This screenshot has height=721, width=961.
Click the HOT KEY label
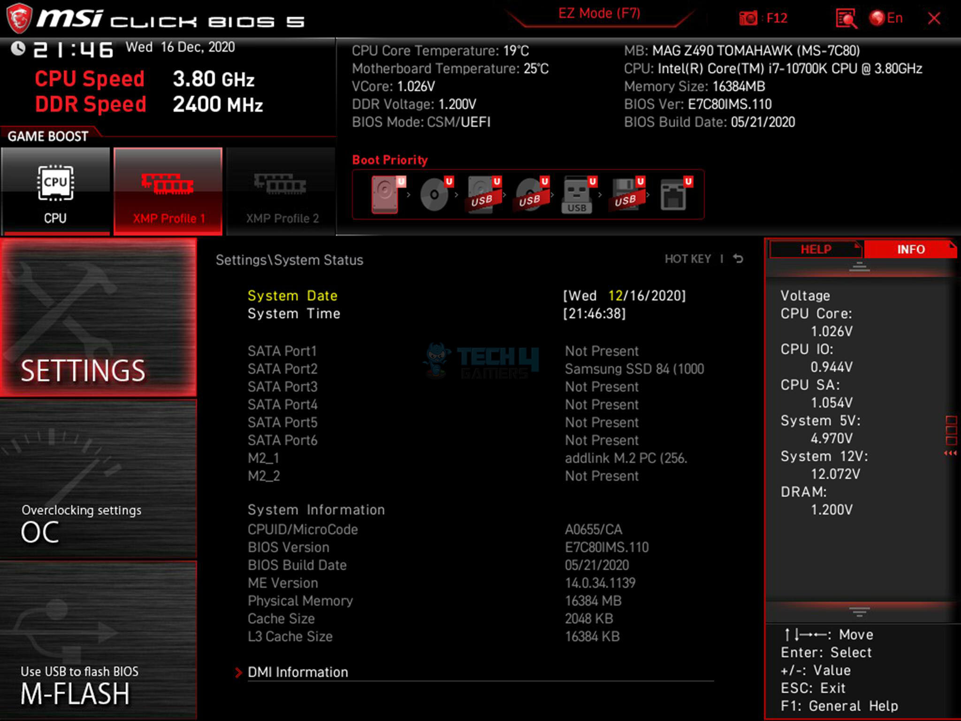click(688, 259)
